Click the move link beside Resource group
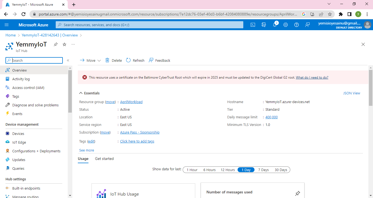Image resolution: width=373 pixels, height=198 pixels. (110, 102)
